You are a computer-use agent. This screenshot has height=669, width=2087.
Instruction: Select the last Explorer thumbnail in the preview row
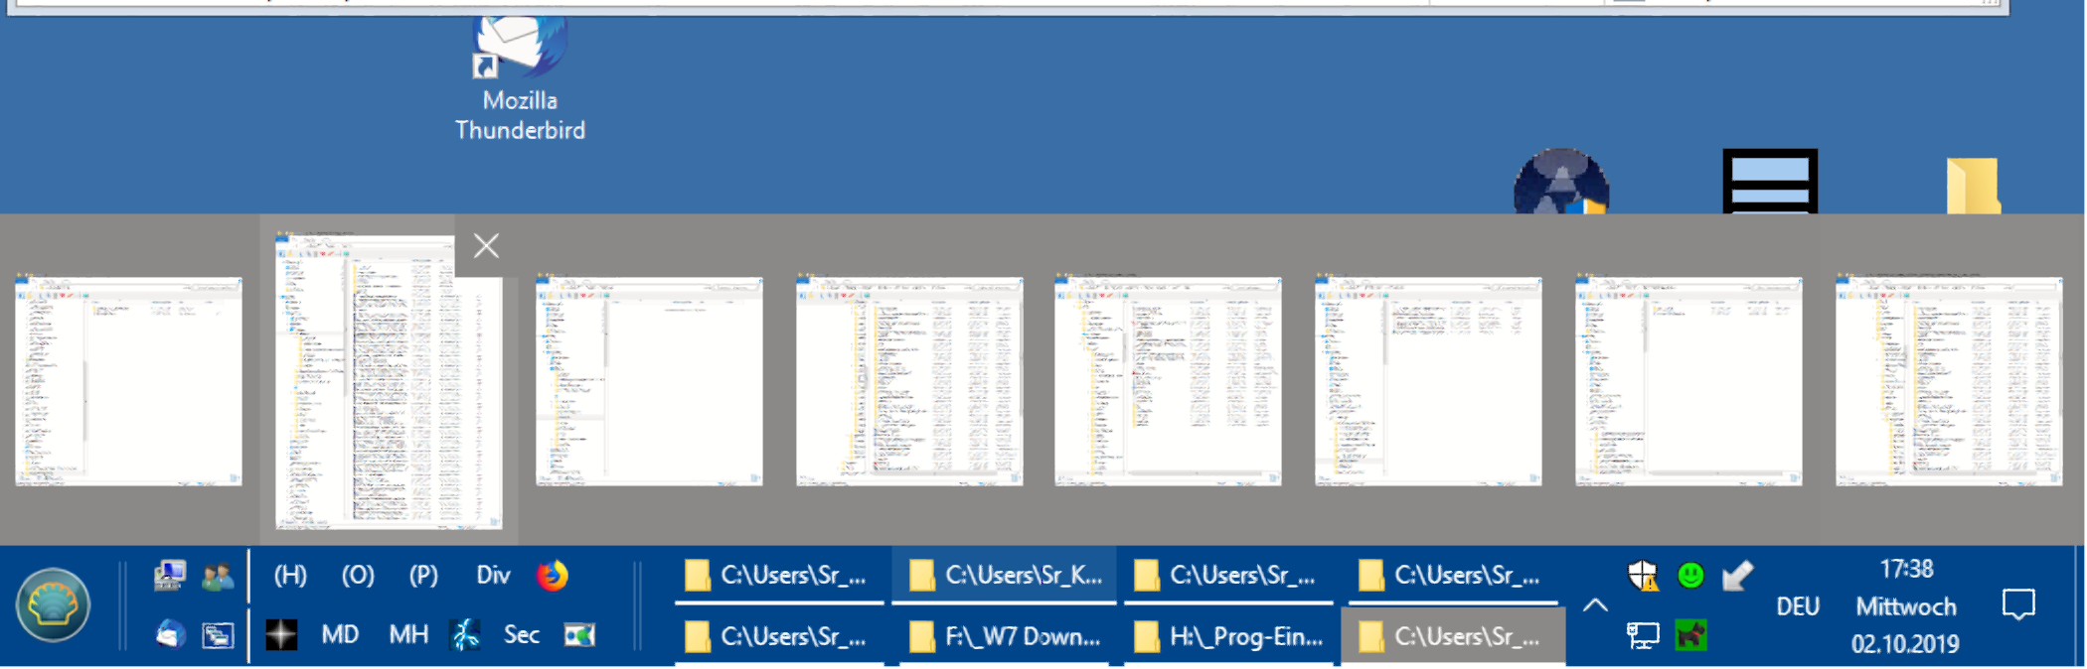click(1949, 381)
